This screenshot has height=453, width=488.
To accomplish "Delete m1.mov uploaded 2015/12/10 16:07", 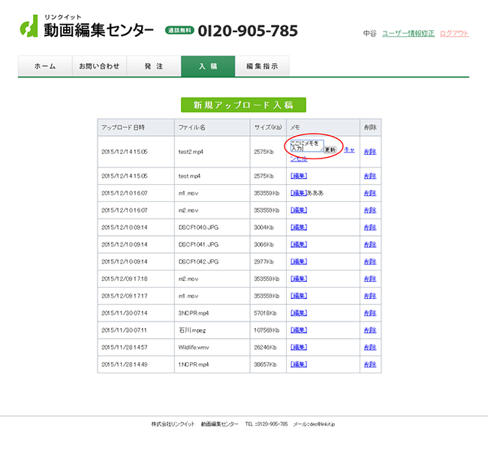I will pyautogui.click(x=370, y=193).
